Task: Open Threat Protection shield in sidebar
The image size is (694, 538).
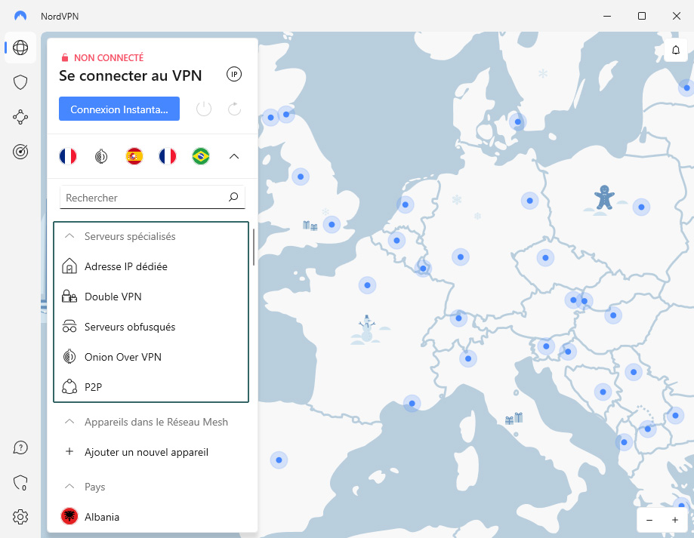Action: click(20, 82)
